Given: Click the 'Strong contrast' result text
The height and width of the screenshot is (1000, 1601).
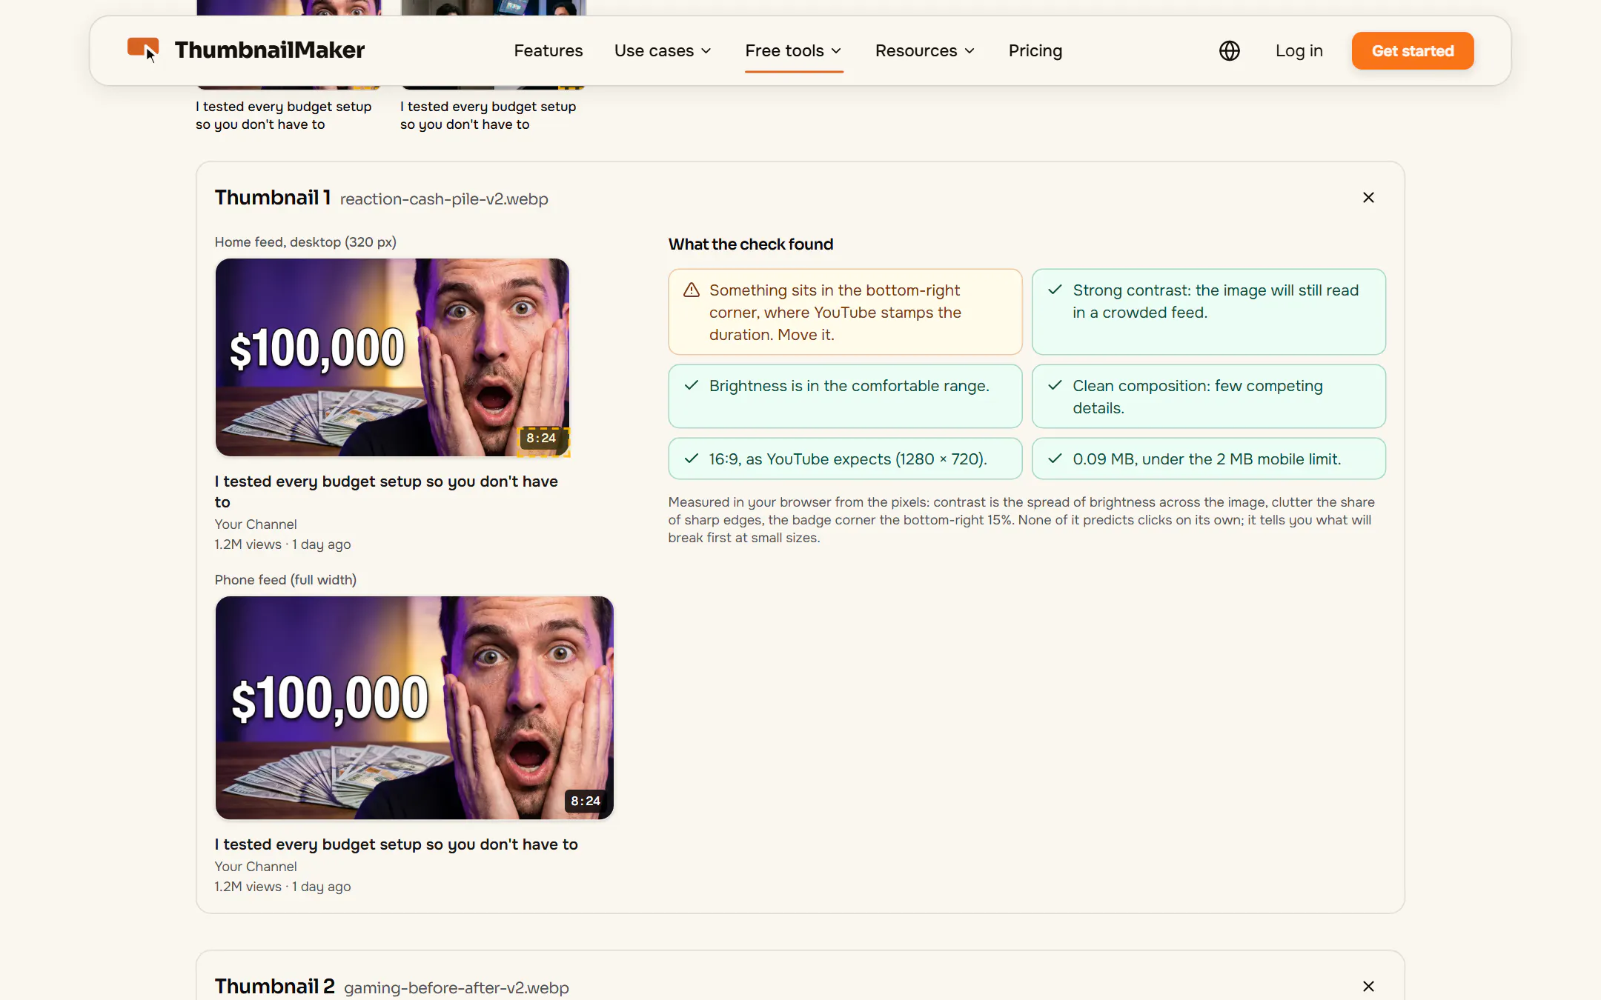Looking at the screenshot, I should click(1216, 301).
